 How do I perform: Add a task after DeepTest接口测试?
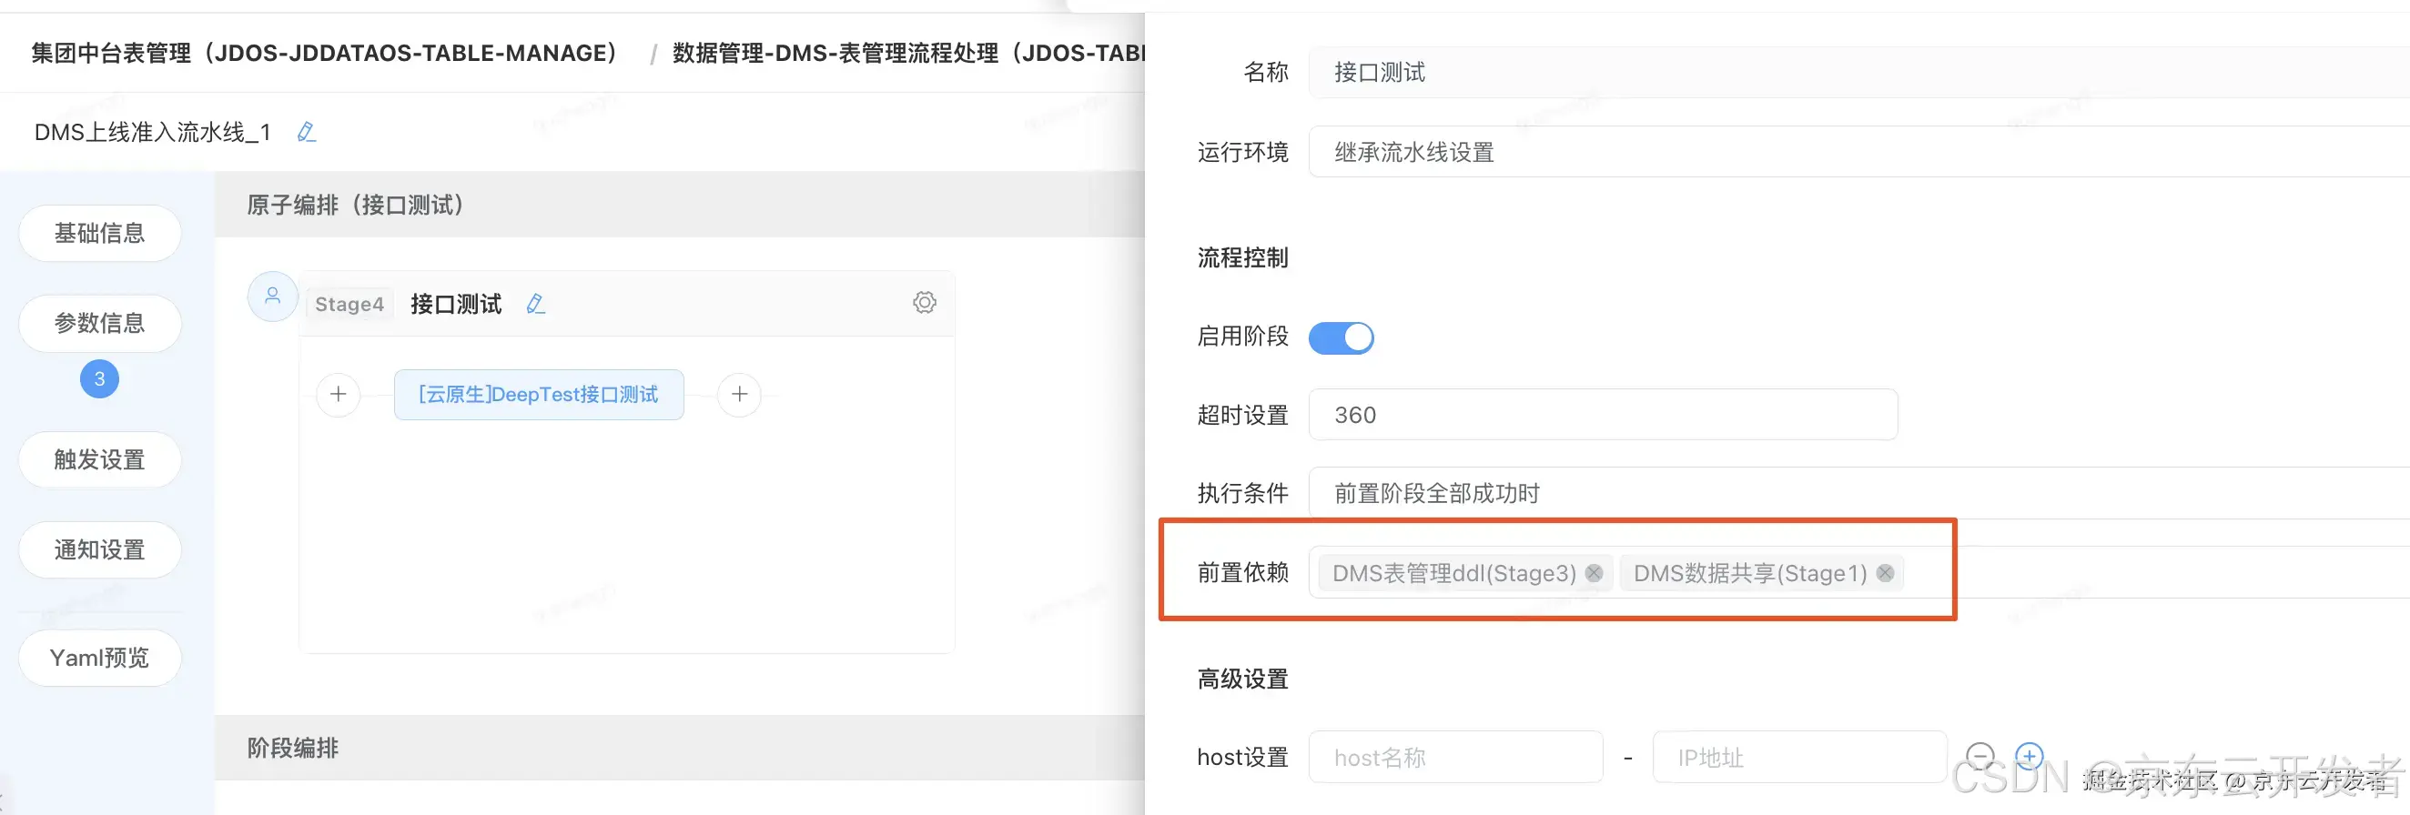tap(739, 395)
